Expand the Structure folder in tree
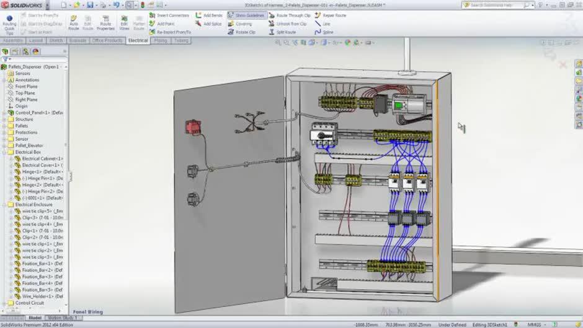The height and width of the screenshot is (328, 583). [x=4, y=119]
